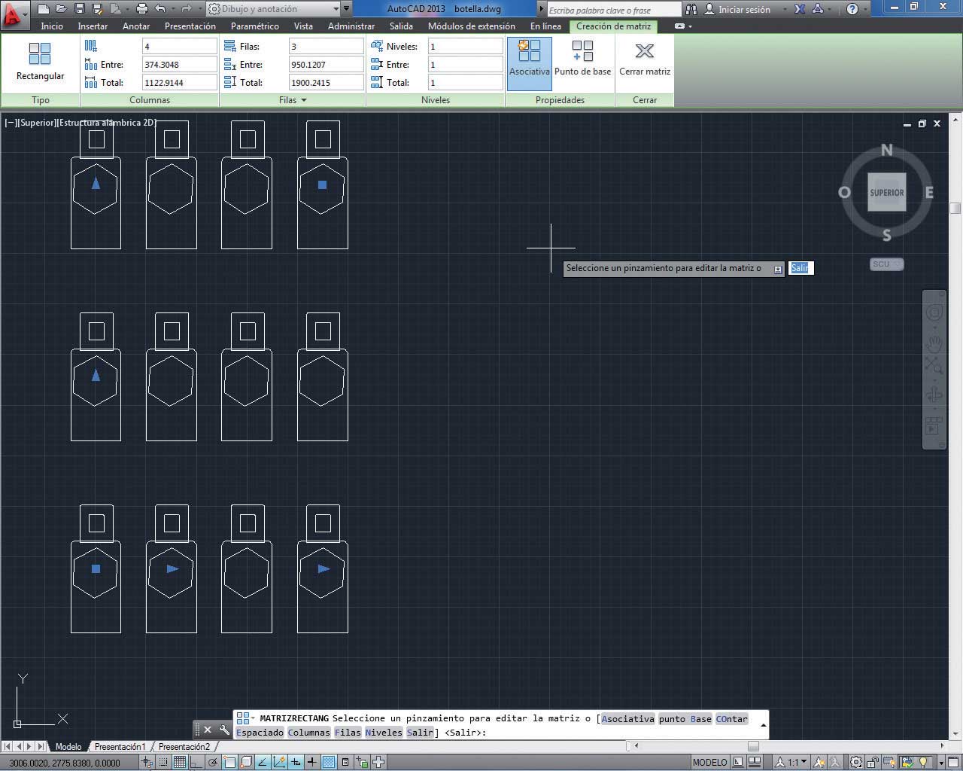
Task: Toggle MODELO space button in the status bar
Action: (709, 762)
